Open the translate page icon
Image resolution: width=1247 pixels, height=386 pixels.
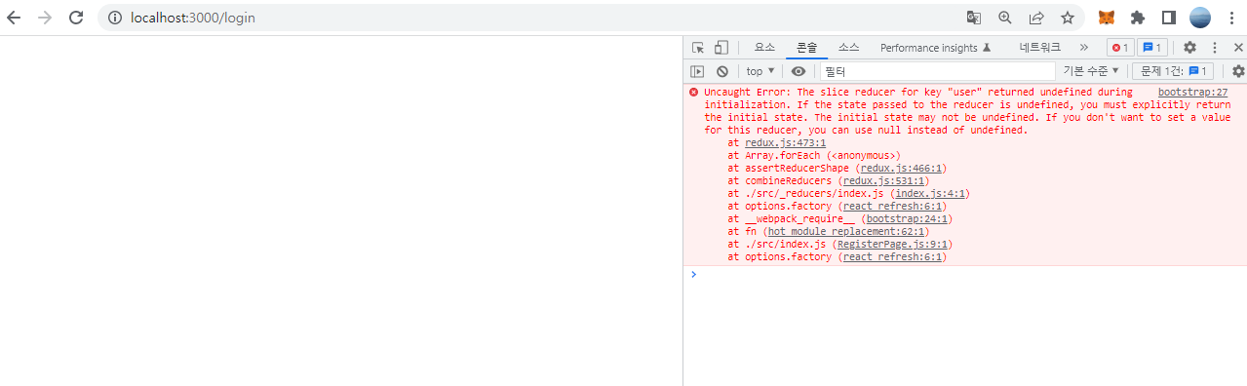point(974,18)
